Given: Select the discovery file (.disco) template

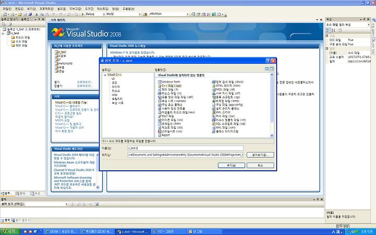Looking at the screenshot, I should click(x=228, y=82).
